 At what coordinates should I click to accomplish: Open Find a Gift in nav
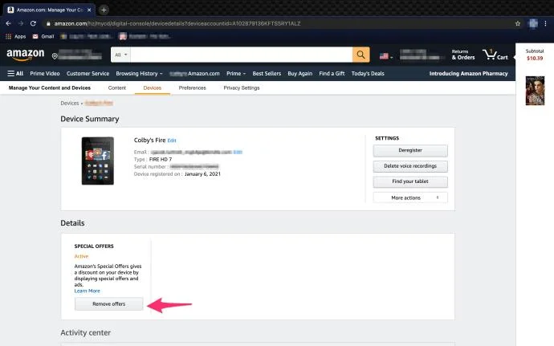(332, 74)
